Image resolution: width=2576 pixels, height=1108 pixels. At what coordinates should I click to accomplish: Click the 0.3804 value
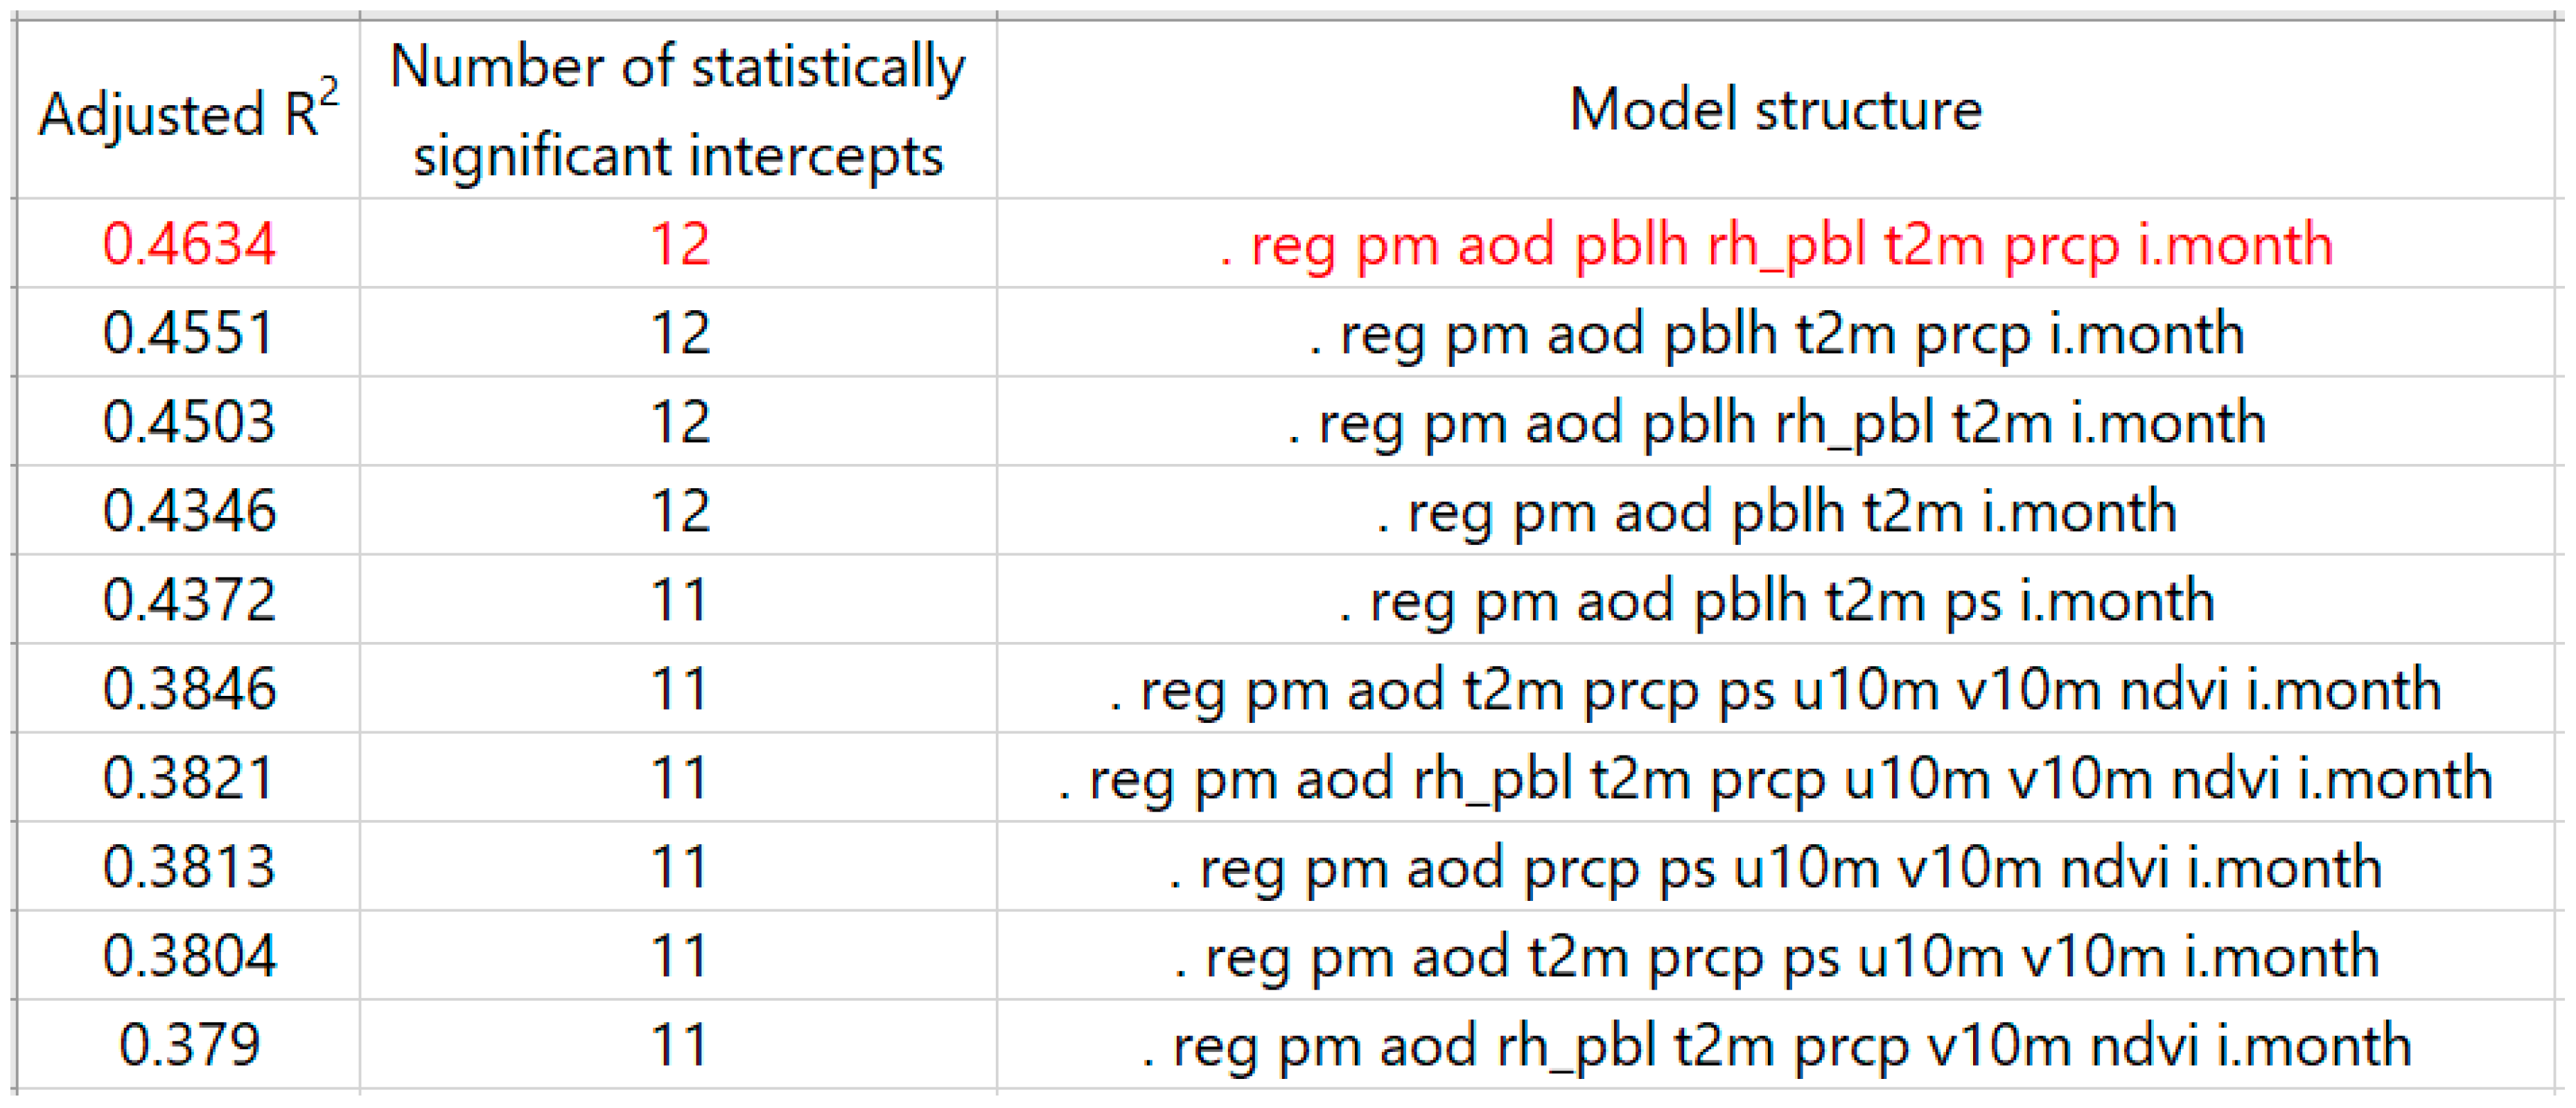coord(188,955)
